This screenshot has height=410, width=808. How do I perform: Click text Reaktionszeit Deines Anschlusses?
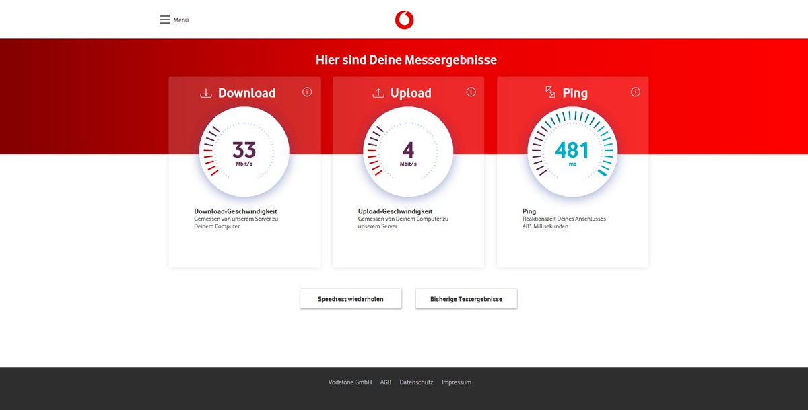point(564,219)
